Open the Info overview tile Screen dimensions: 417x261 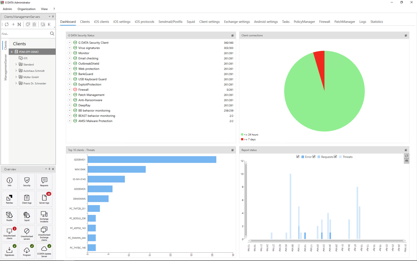(x=10, y=182)
